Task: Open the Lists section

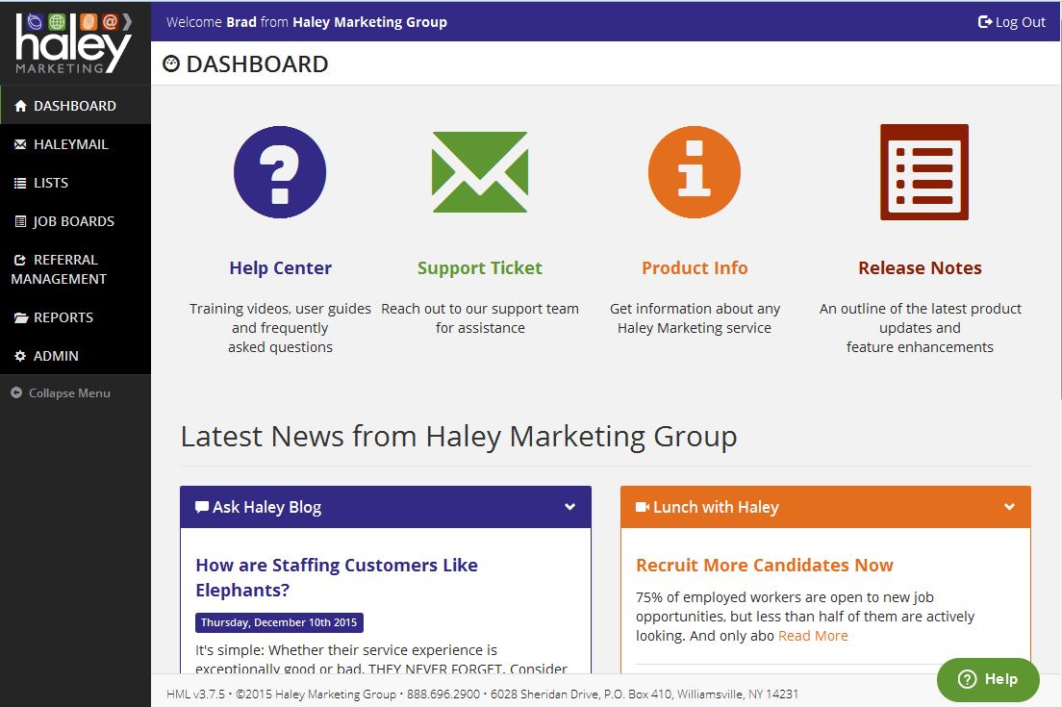Action: coord(75,183)
